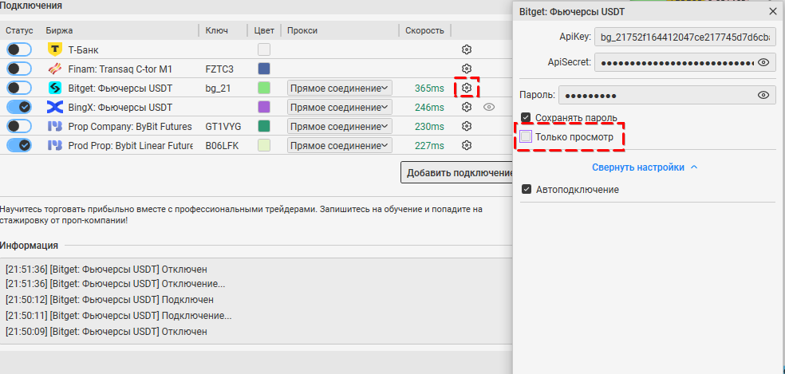Click the Prod Prop Bybit logo icon
Image resolution: width=785 pixels, height=374 pixels.
(54, 145)
